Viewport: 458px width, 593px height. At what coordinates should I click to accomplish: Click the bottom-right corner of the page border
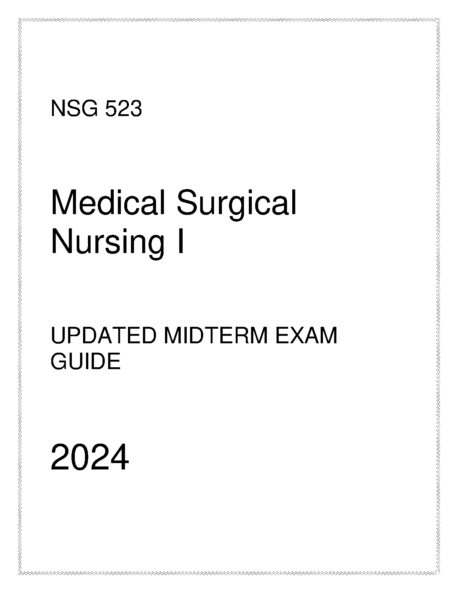click(438, 573)
